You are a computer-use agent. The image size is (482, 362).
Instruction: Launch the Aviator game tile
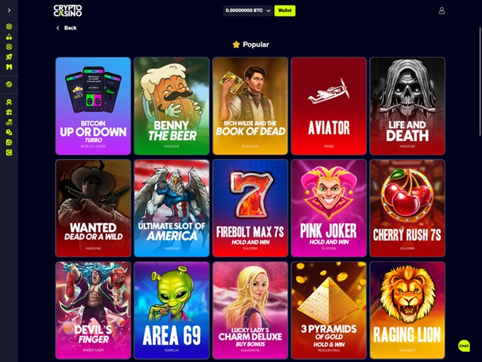pyautogui.click(x=329, y=106)
